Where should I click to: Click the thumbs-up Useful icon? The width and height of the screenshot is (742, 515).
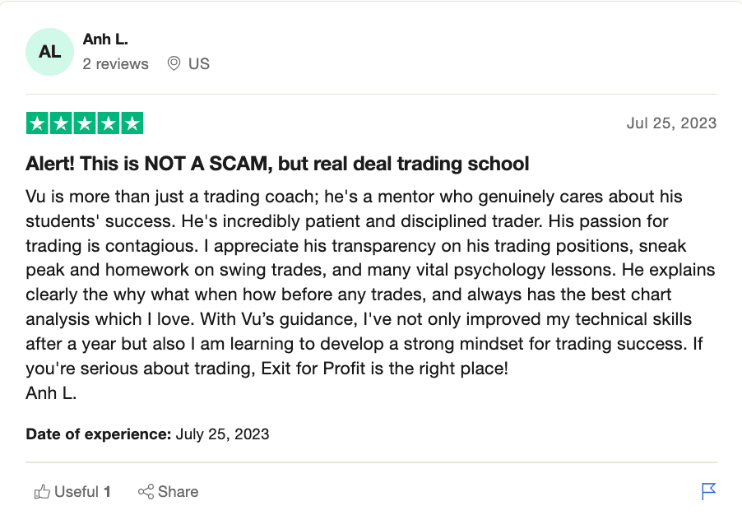(42, 492)
